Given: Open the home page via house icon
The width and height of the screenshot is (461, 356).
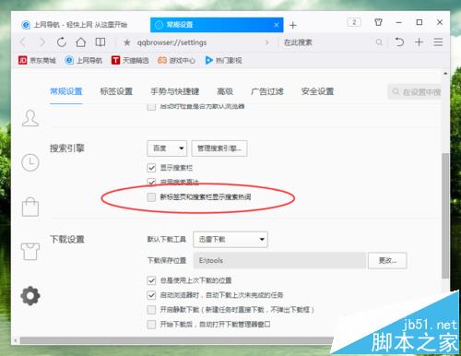Looking at the screenshot, I should click(x=81, y=42).
